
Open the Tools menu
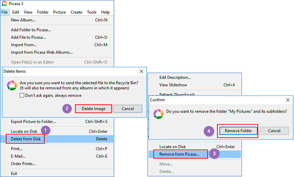point(91,12)
